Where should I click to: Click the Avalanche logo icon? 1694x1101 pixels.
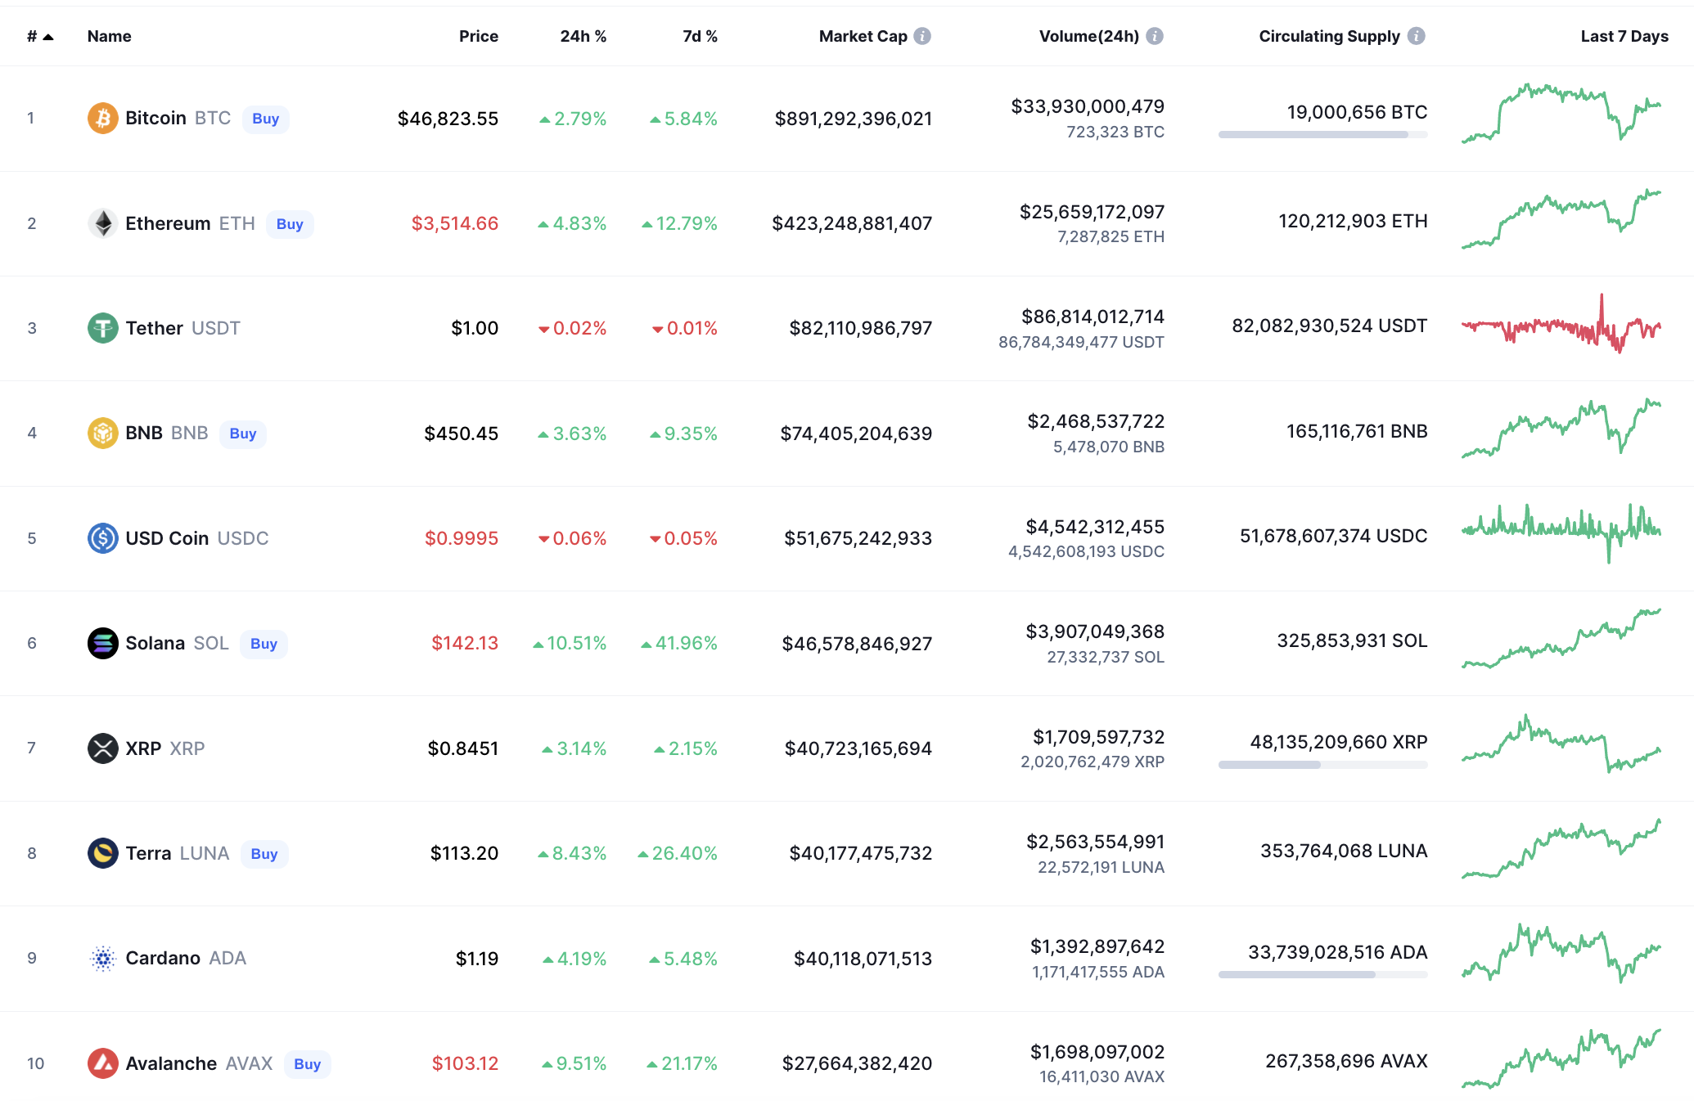click(102, 1063)
